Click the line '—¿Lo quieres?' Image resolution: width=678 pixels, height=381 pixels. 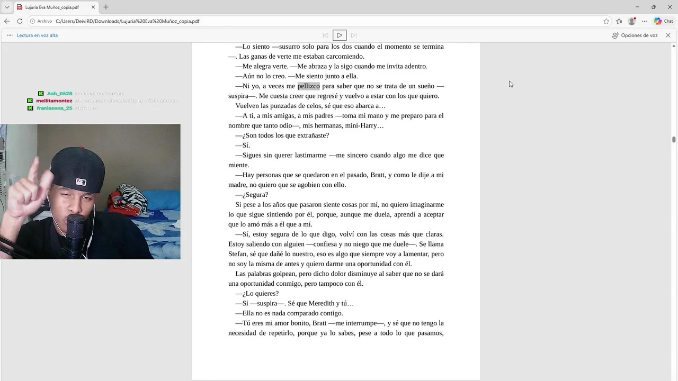tap(257, 294)
